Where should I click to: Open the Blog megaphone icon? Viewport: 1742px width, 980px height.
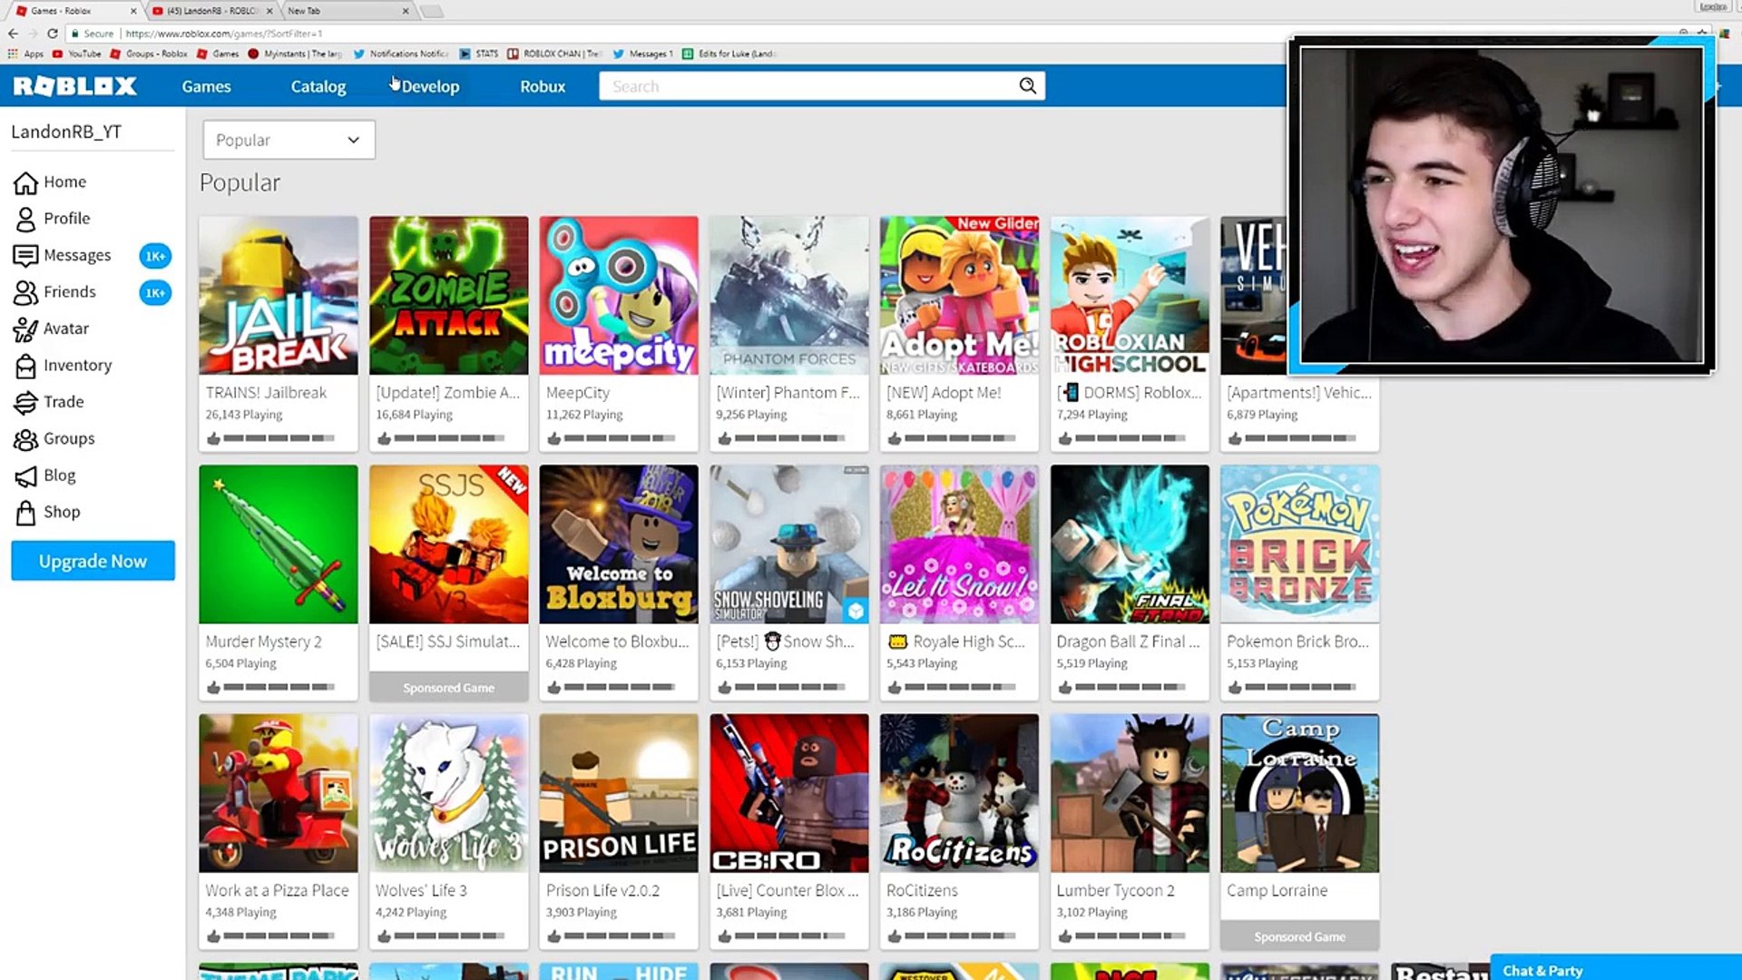tap(25, 476)
